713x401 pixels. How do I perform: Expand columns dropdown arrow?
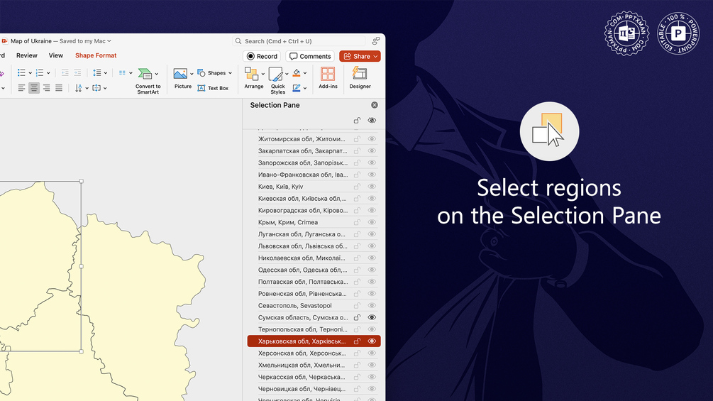[x=131, y=73]
